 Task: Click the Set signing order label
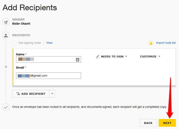[29, 43]
